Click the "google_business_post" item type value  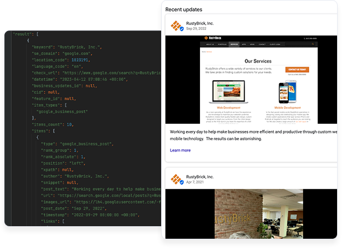coord(62,112)
